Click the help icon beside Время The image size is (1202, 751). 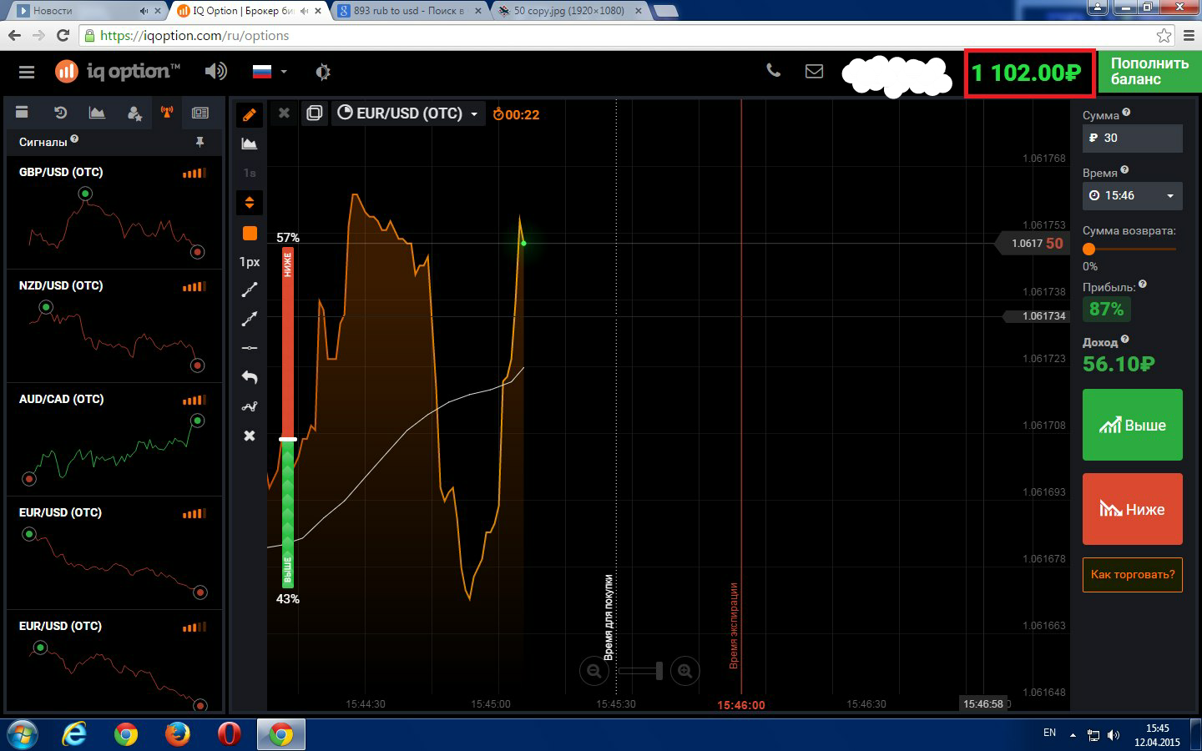click(x=1124, y=170)
